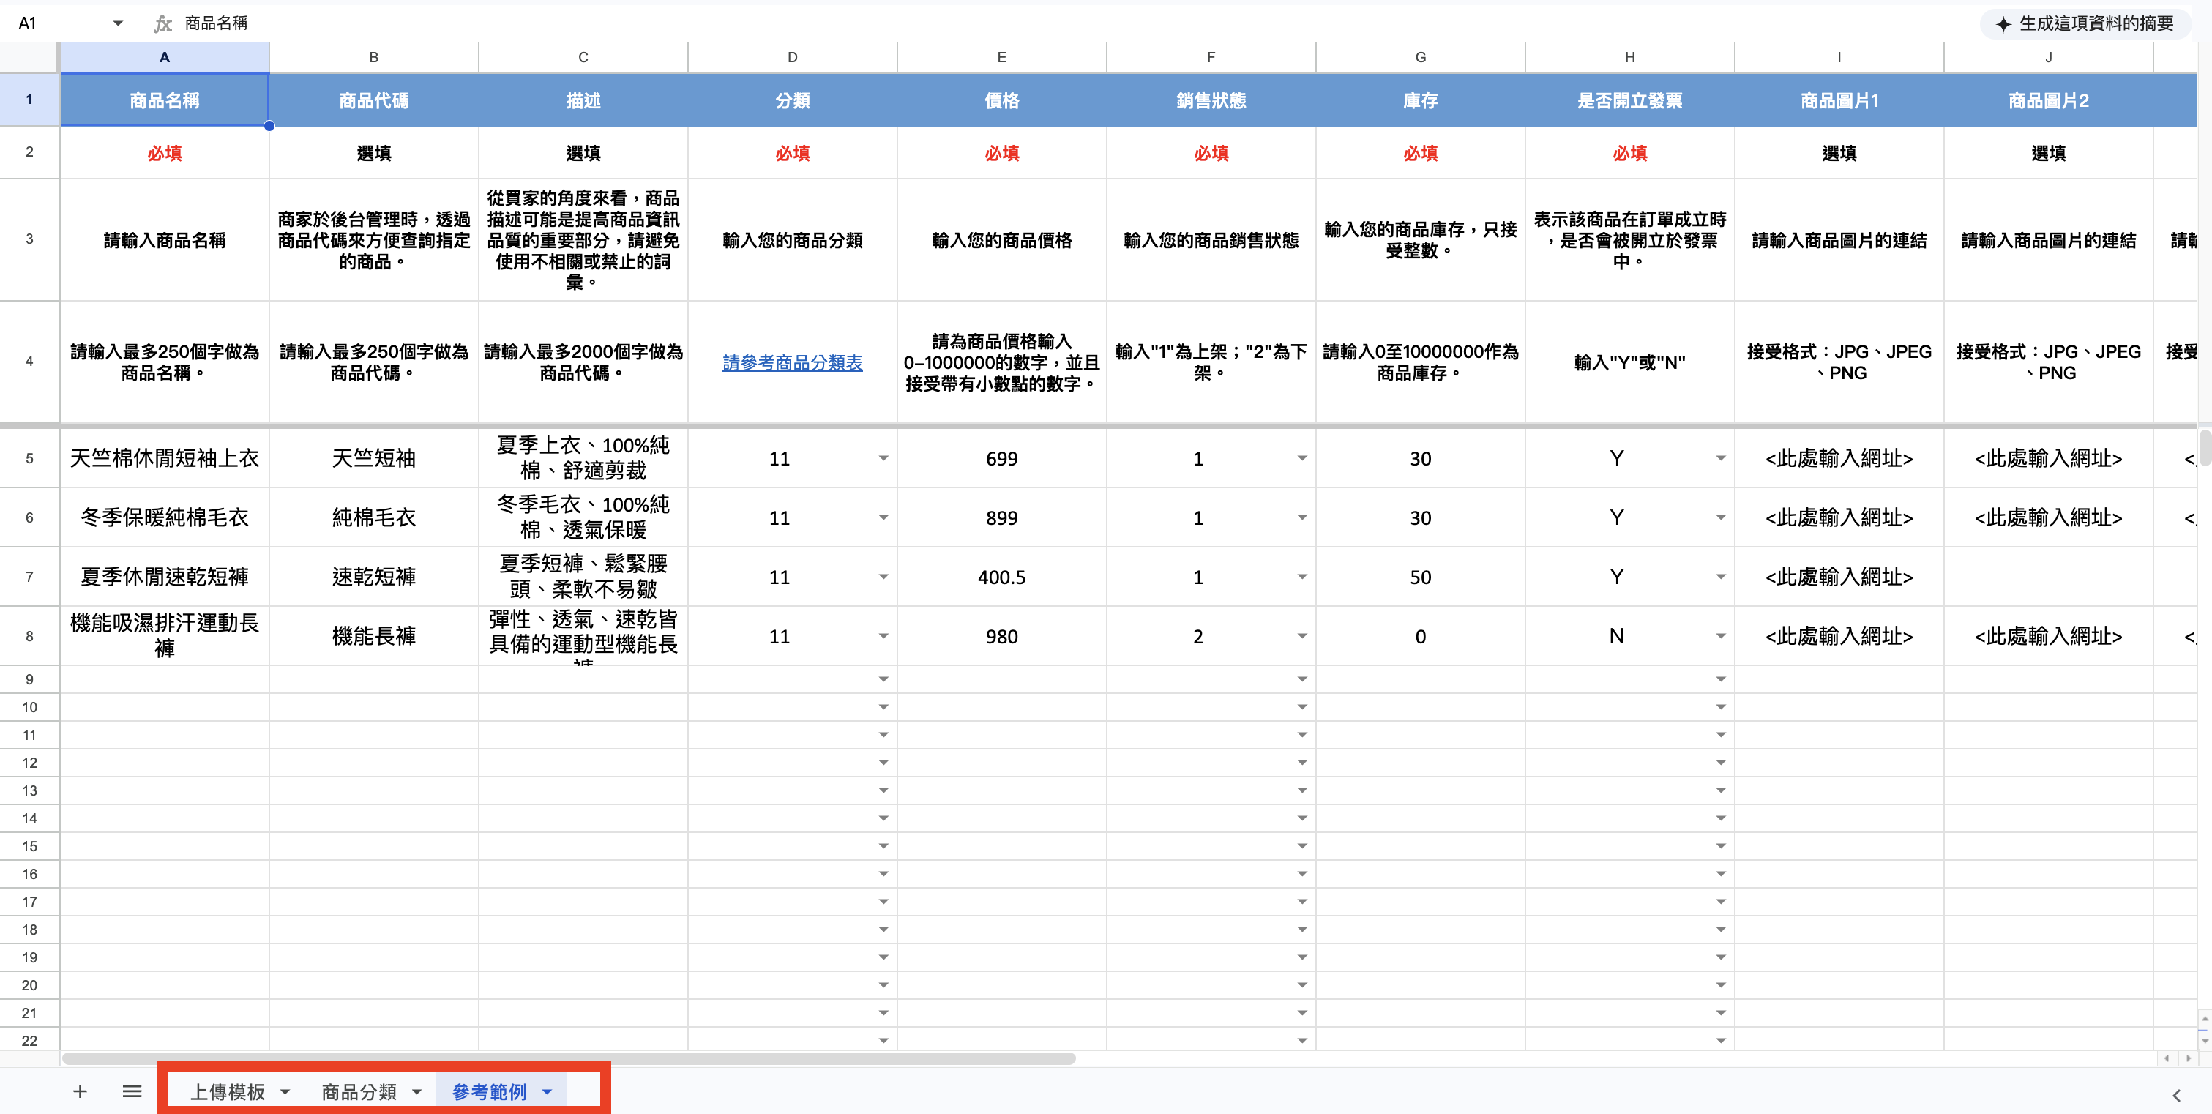Open the 商品分類 tab dropdown menu
The height and width of the screenshot is (1114, 2212).
tap(419, 1091)
